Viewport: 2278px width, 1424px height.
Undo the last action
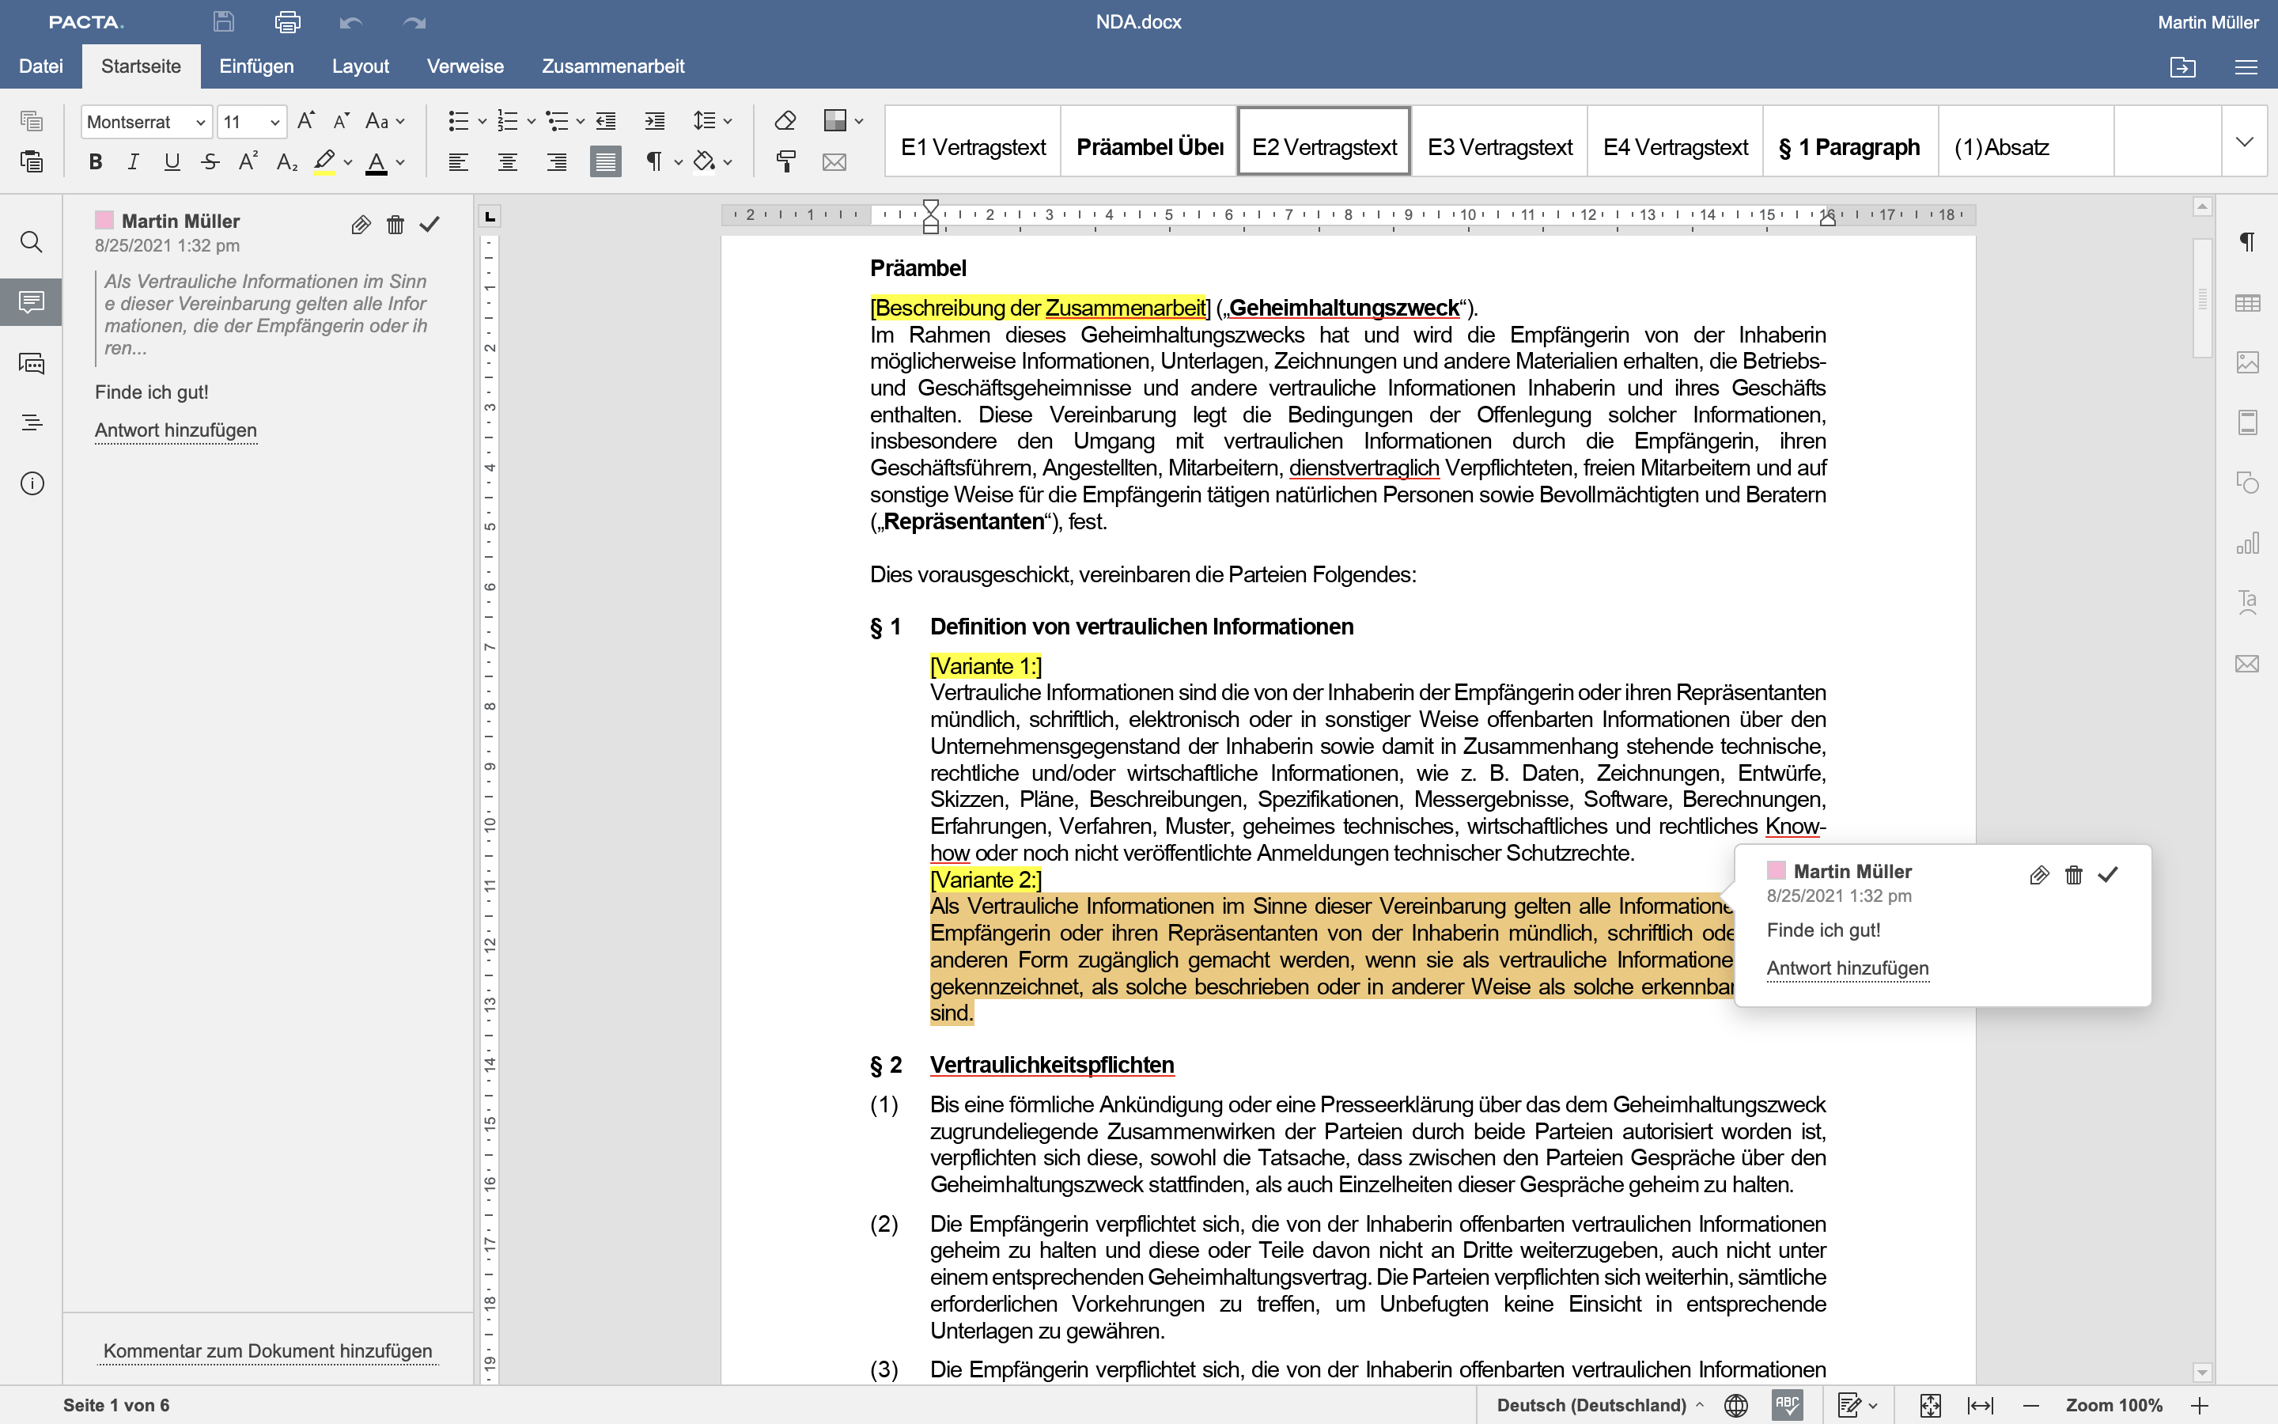[350, 21]
